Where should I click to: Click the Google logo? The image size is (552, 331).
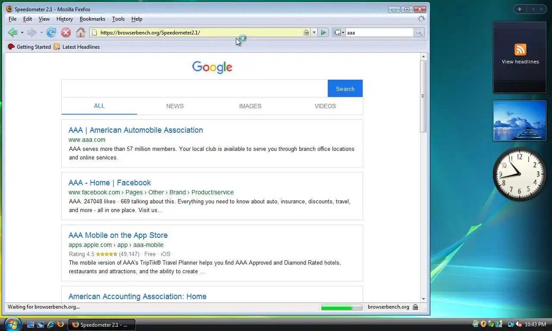212,67
